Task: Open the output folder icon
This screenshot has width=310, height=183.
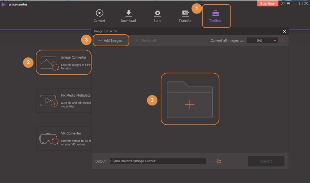Action: [x=219, y=161]
